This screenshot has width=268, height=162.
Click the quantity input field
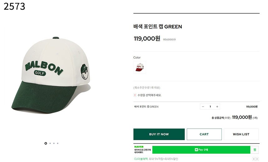(x=210, y=107)
